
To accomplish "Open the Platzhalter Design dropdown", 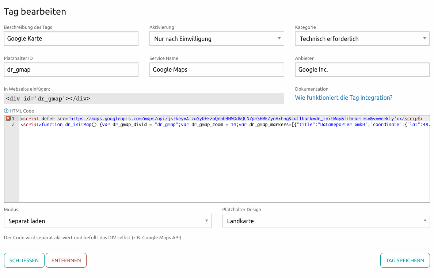I will [x=425, y=221].
